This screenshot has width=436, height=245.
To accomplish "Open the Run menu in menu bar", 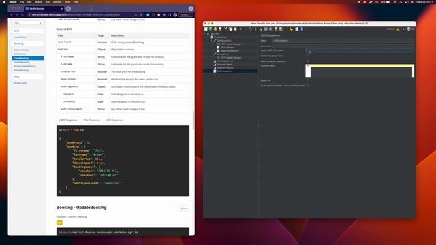I will pos(48,2).
